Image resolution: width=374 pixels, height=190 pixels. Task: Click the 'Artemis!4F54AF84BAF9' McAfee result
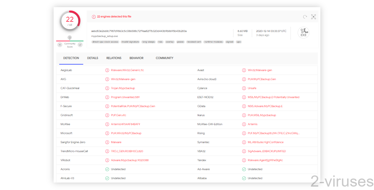pyautogui.click(x=126, y=124)
